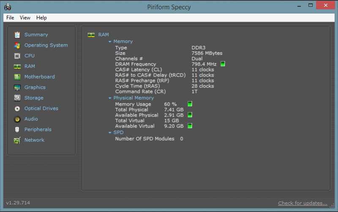Collapse the SPD section arrow
The height and width of the screenshot is (212, 338).
coord(110,133)
